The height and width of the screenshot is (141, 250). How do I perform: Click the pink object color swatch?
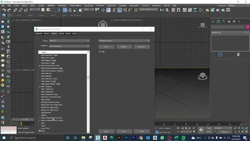[248, 27]
